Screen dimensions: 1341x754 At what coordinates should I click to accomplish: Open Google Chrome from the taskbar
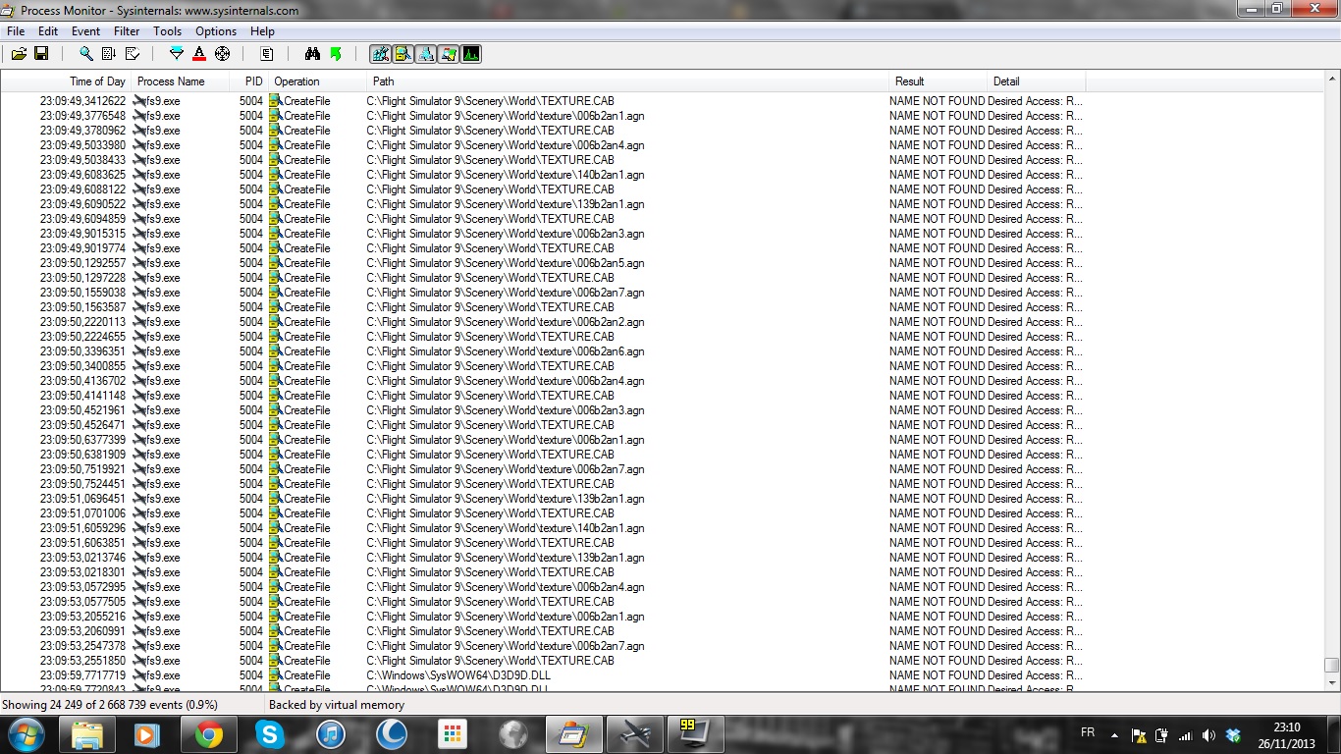click(x=208, y=734)
